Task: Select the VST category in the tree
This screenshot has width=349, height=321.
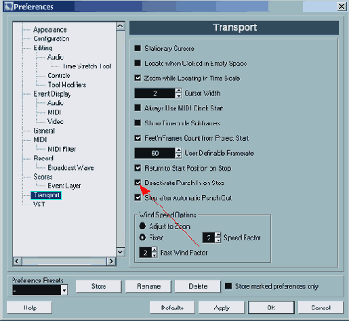Action: pyautogui.click(x=39, y=205)
